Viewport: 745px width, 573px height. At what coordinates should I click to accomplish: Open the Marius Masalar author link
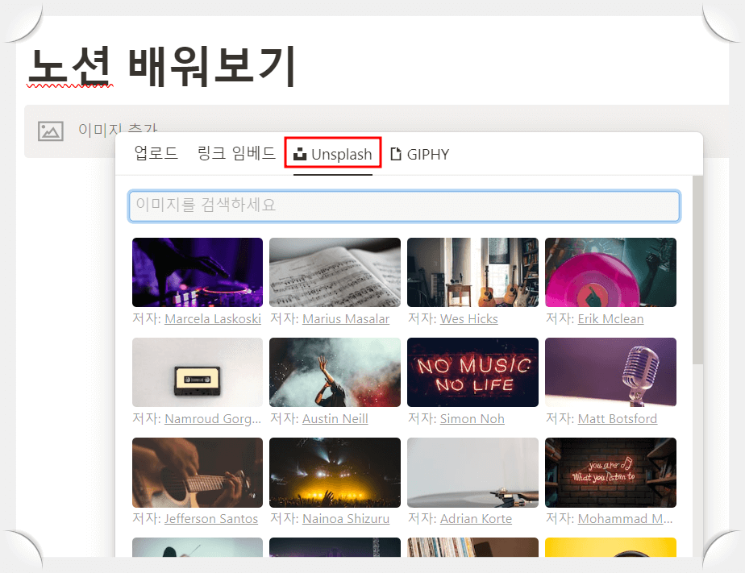coord(344,318)
